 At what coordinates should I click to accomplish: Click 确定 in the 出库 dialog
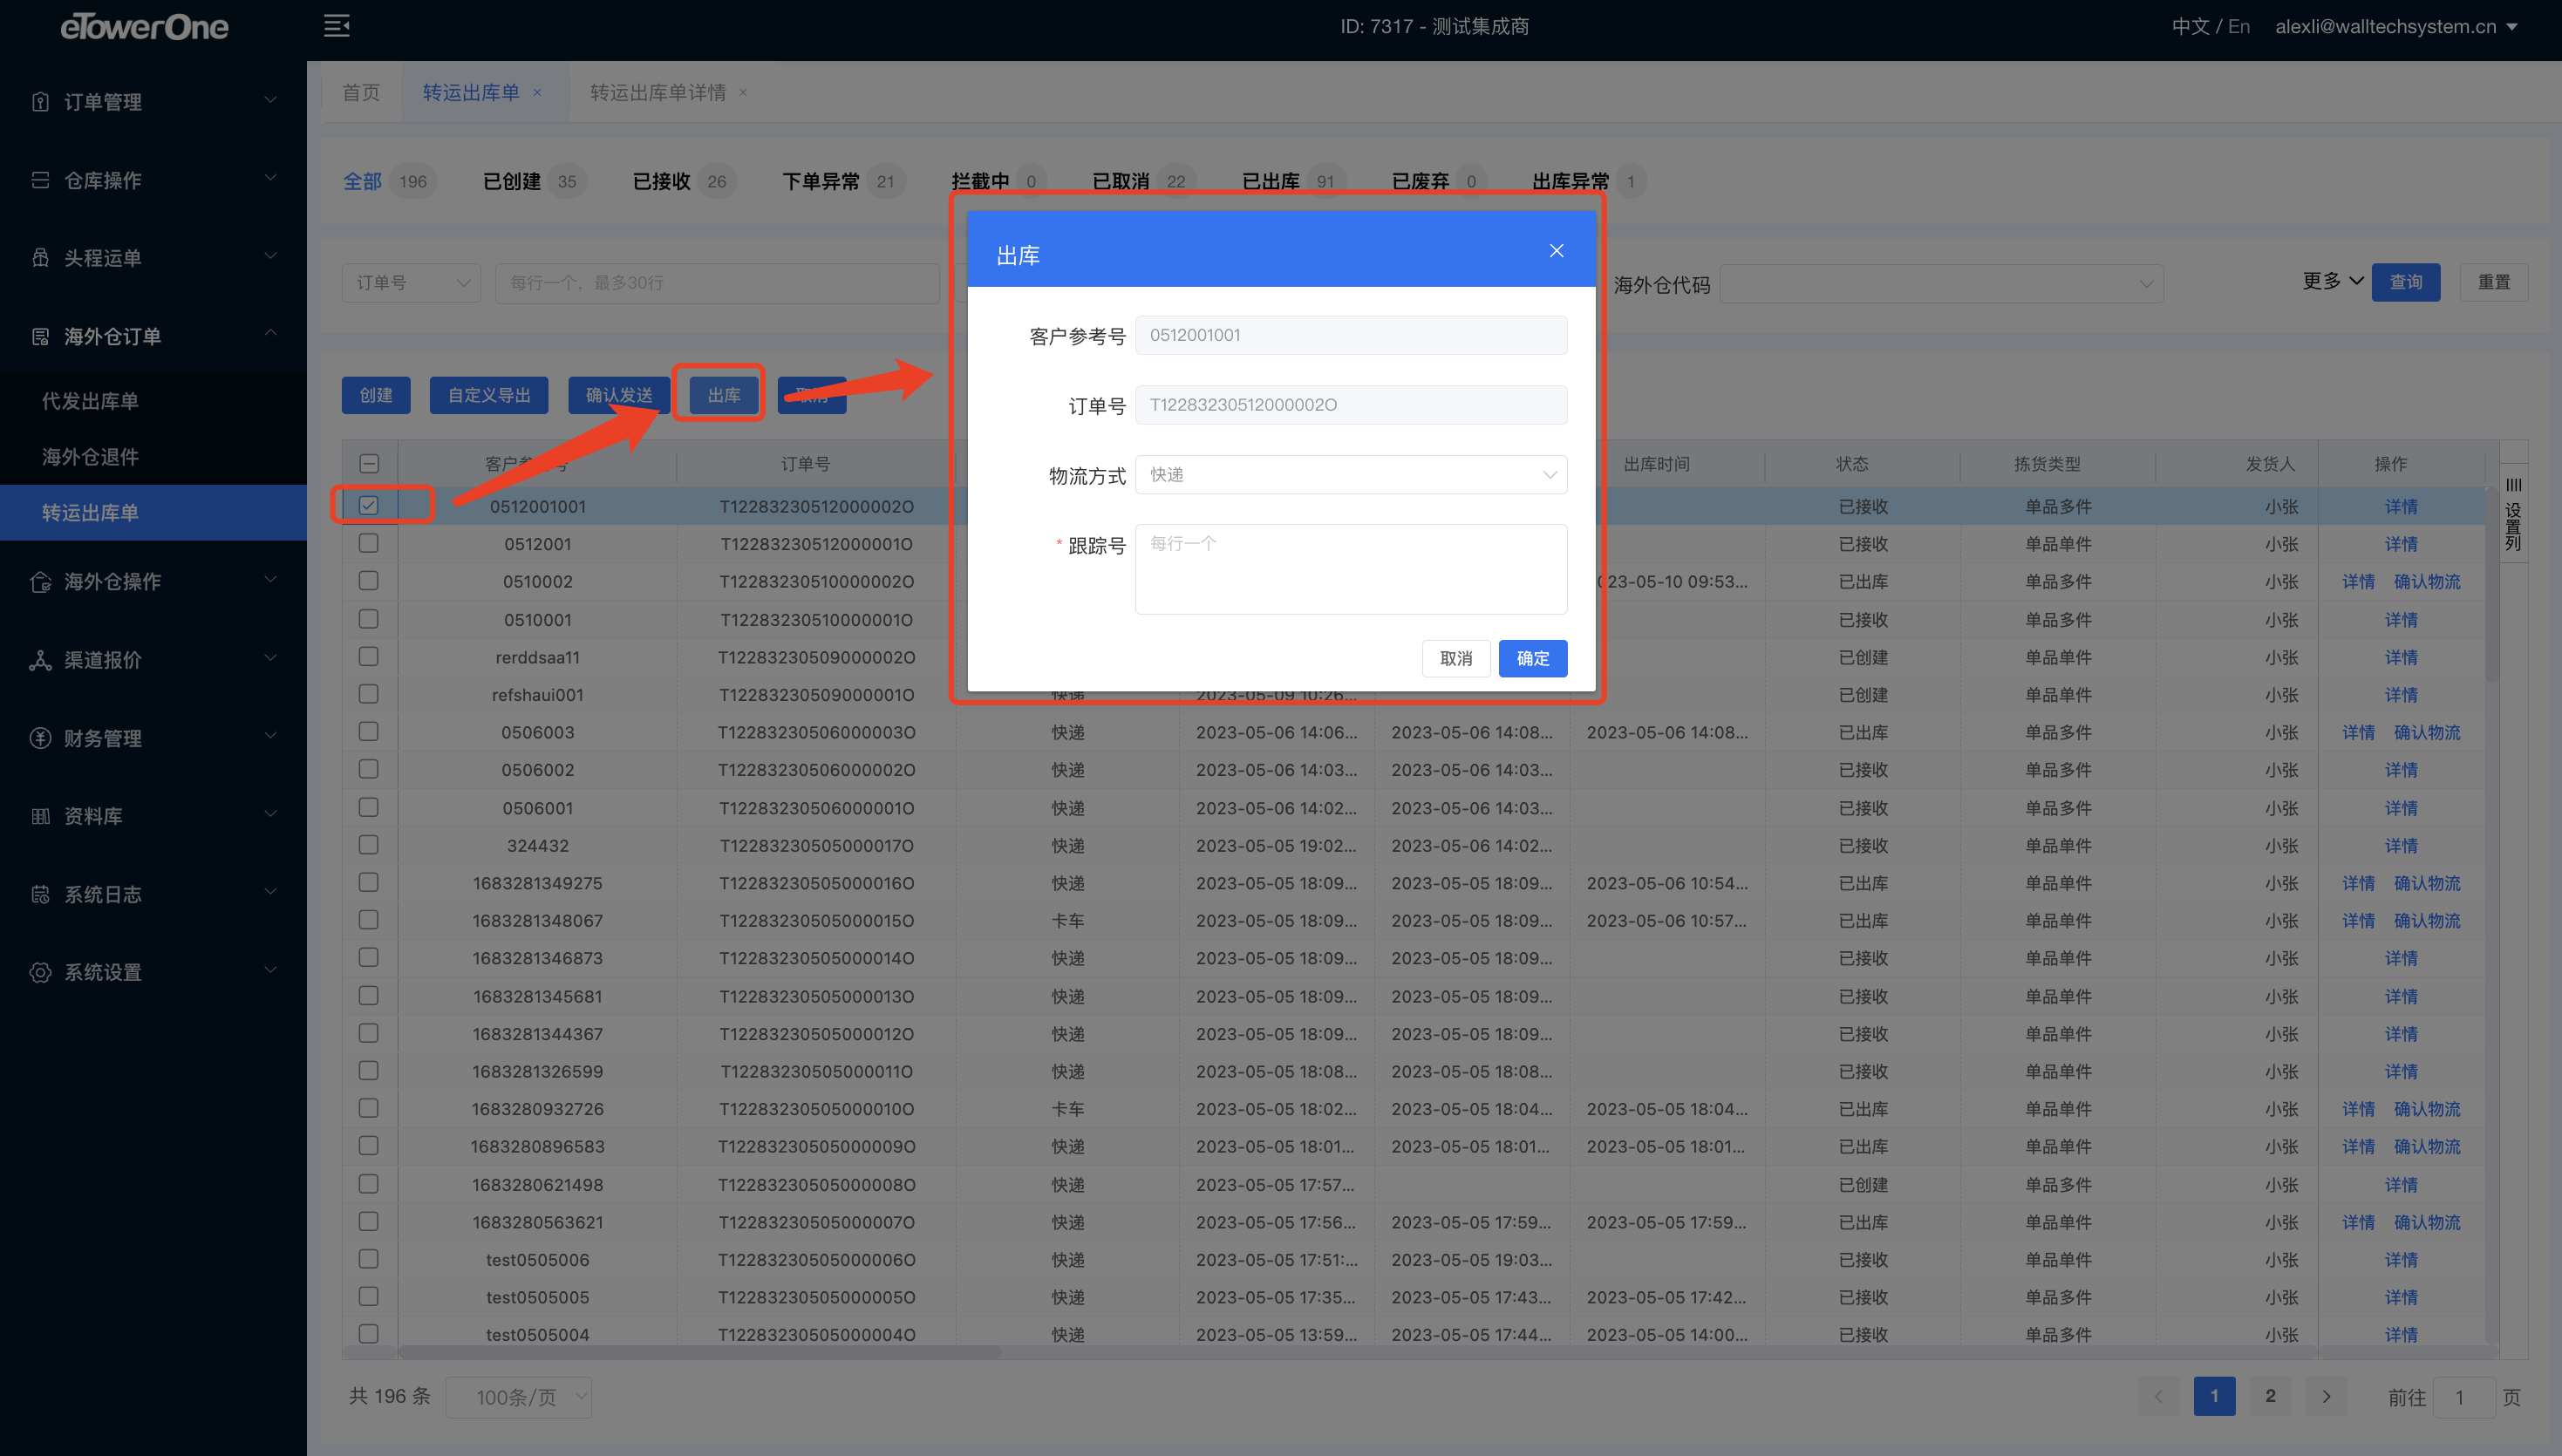point(1532,658)
